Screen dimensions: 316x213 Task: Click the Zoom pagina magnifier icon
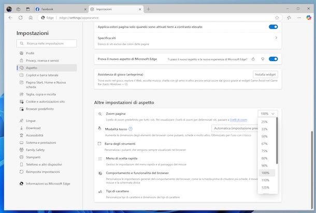click(x=100, y=114)
